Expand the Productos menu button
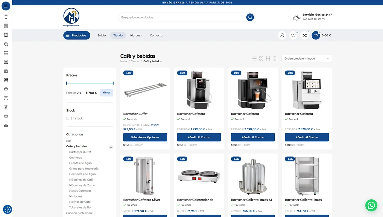This screenshot has width=383, height=217. point(77,35)
